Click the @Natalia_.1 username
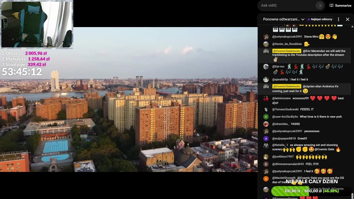The image size is (354, 199). (x=280, y=145)
